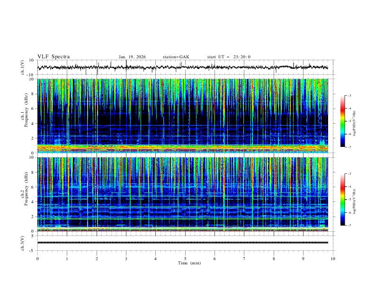The image size is (375, 290).
Task: Click the "Time (min)" axis label
Action: point(189,263)
